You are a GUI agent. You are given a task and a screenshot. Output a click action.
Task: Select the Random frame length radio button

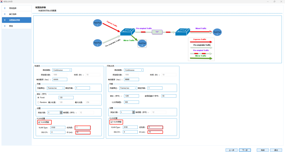click(x=38, y=102)
